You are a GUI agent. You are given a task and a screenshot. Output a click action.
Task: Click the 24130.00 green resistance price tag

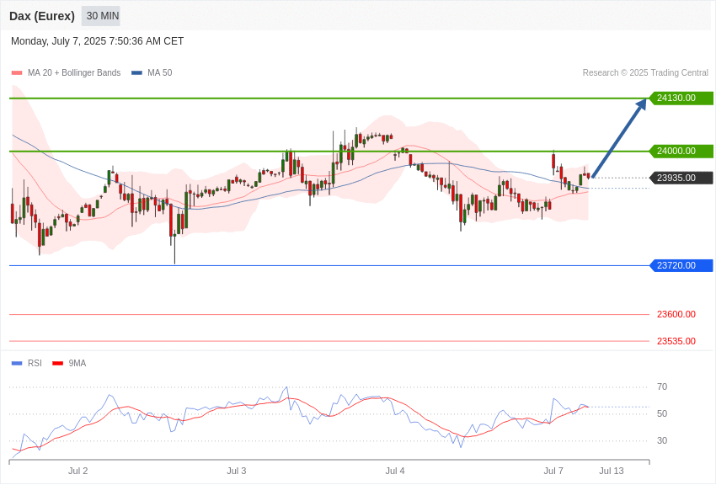pos(681,99)
